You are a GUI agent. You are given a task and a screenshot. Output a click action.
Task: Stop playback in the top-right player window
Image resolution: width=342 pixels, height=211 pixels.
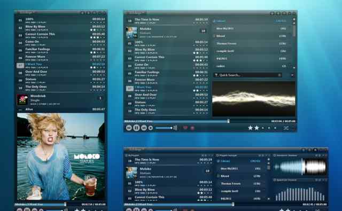coord(151,128)
